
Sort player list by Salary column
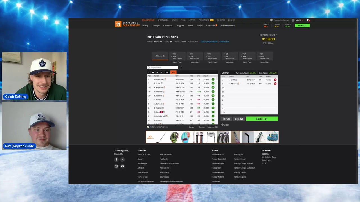(x=206, y=76)
